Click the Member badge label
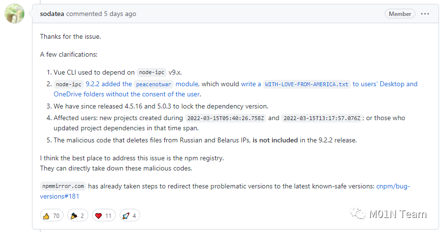This screenshot has width=441, height=232. coord(400,14)
